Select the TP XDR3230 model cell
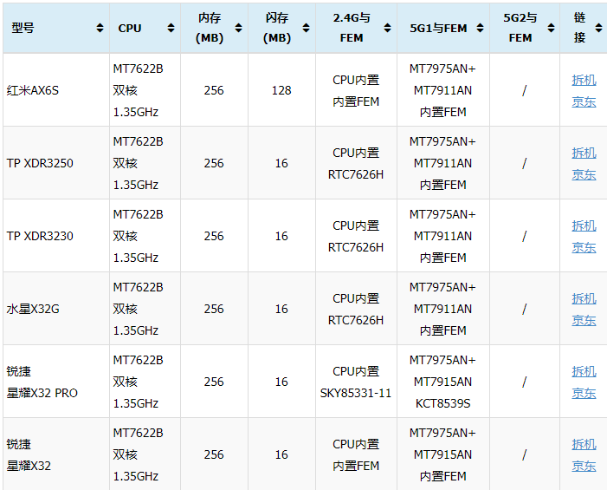Viewport: 607px width, 490px height. point(56,236)
